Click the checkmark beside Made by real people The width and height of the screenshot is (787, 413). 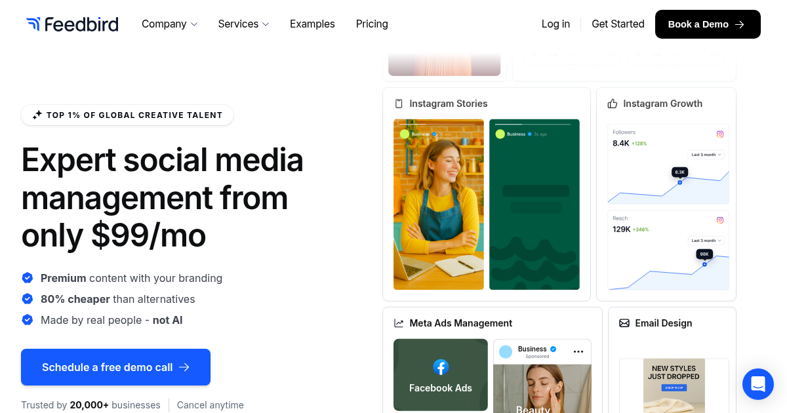pyautogui.click(x=28, y=320)
